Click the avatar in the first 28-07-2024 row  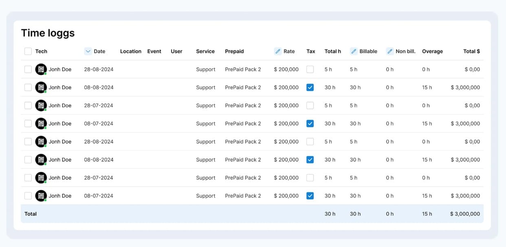point(41,105)
